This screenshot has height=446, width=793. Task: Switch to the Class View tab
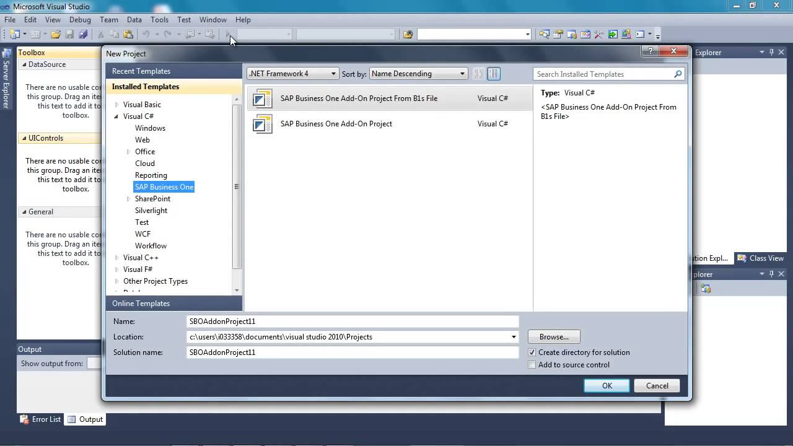pos(760,258)
